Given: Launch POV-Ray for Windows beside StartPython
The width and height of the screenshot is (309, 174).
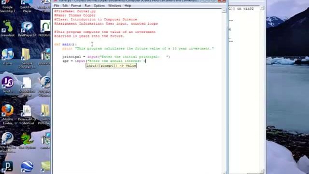Looking at the screenshot, I should (x=8, y=143).
